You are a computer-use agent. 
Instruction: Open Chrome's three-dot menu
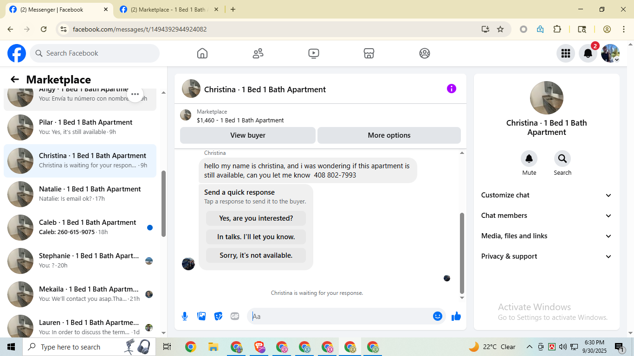624,29
